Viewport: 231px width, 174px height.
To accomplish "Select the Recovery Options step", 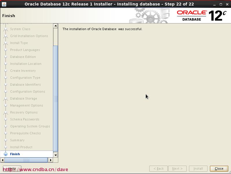I will [24, 112].
